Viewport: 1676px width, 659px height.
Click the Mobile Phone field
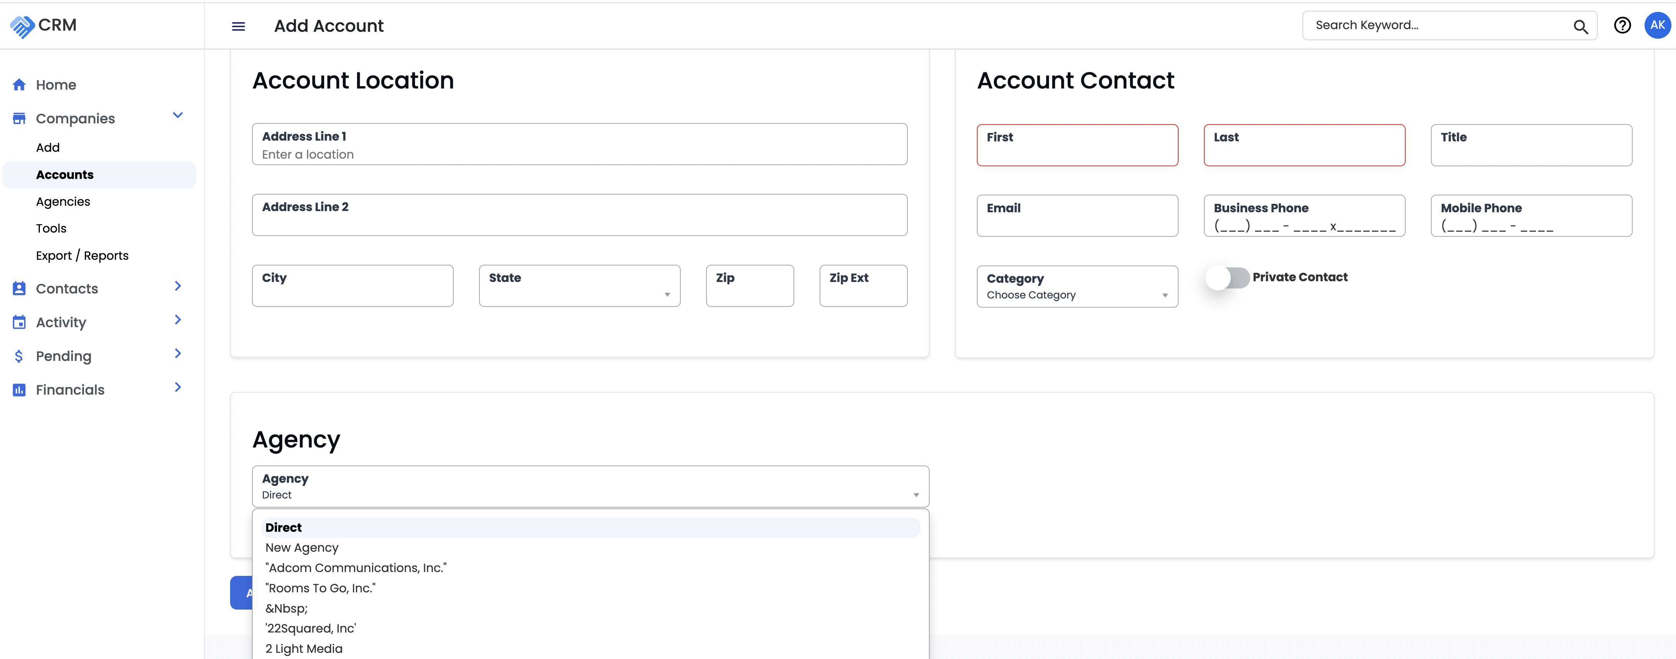click(x=1531, y=216)
